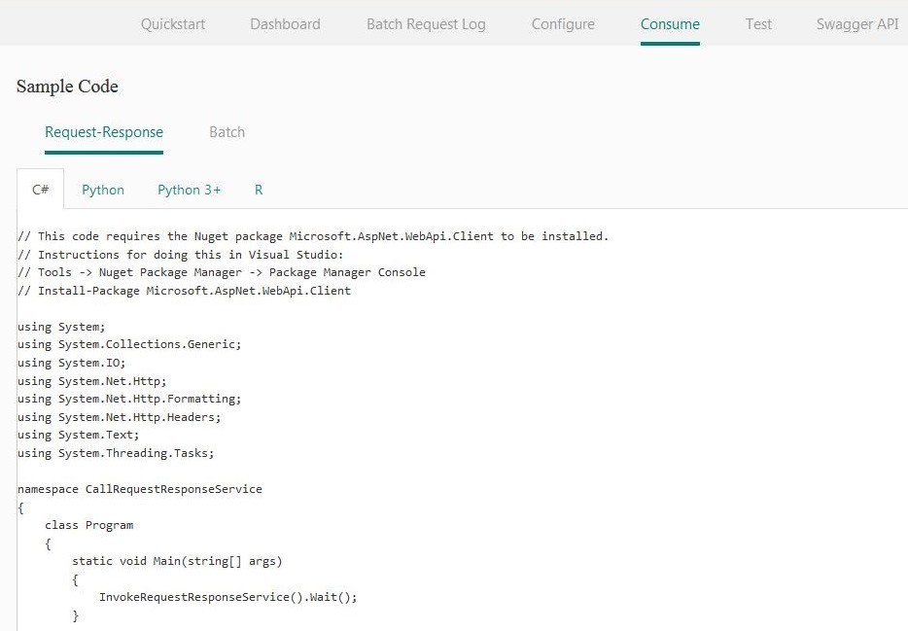Go to the Dashboard tab

285,24
